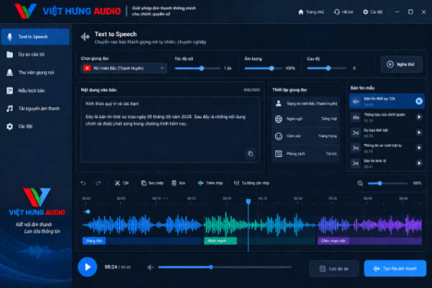Click inside the Nội dung văn bản text area
Viewport: 432px width, 288px height.
pos(170,130)
